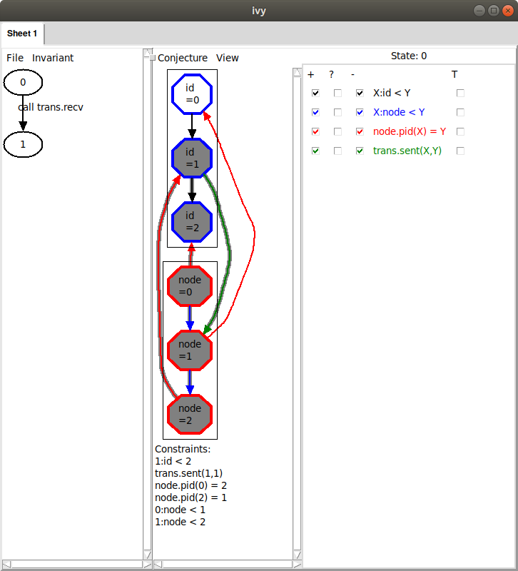Select the node=0 red octagon
518x571 pixels.
tap(190, 286)
